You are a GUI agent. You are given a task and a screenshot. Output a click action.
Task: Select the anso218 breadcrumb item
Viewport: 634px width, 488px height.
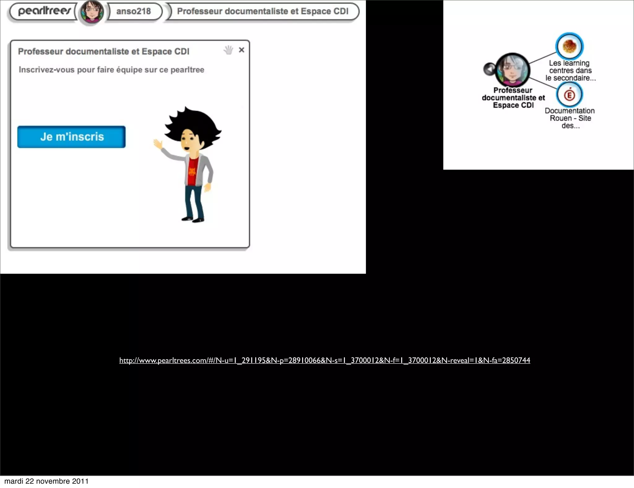tap(133, 11)
